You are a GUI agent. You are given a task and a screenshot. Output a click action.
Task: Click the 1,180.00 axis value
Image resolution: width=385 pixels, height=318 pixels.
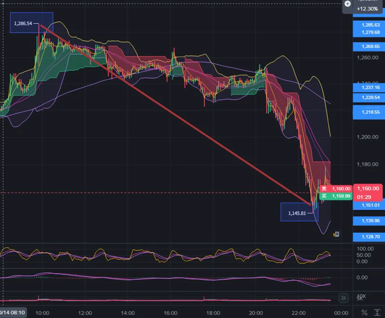[x=367, y=164]
